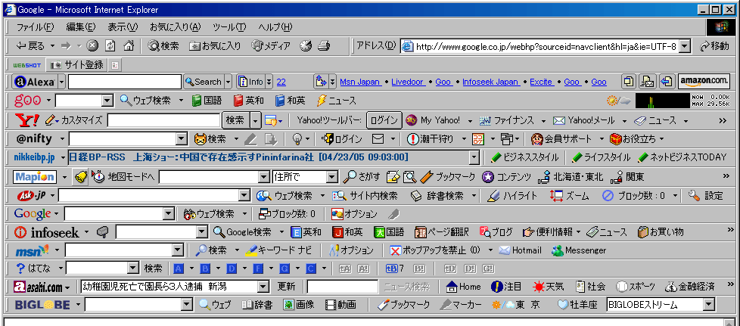This screenshot has width=740, height=326.
Task: Click the print icon in IE toolbar
Action: click(324, 46)
